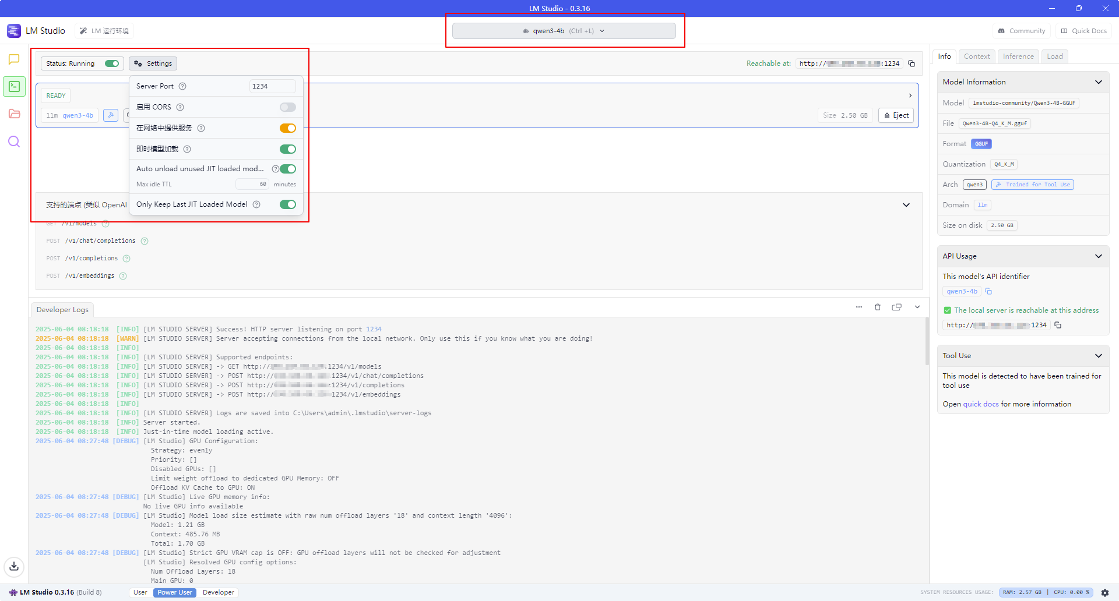Open the LM 运行环境 button
Screen dimensions: 1119x601
(x=104, y=31)
